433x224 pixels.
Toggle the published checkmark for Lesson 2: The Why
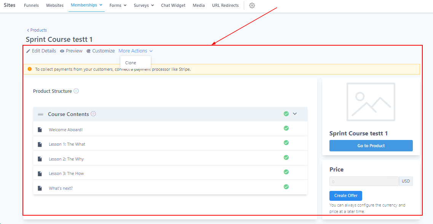286,157
